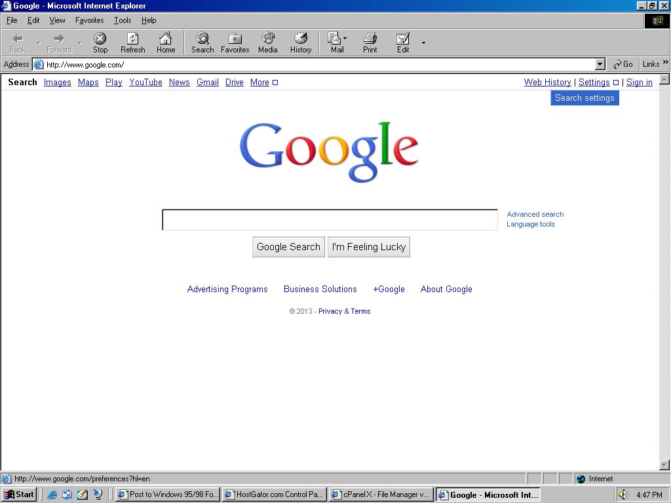This screenshot has height=503, width=671.
Task: Open the Edit menu in menu bar
Action: (33, 20)
